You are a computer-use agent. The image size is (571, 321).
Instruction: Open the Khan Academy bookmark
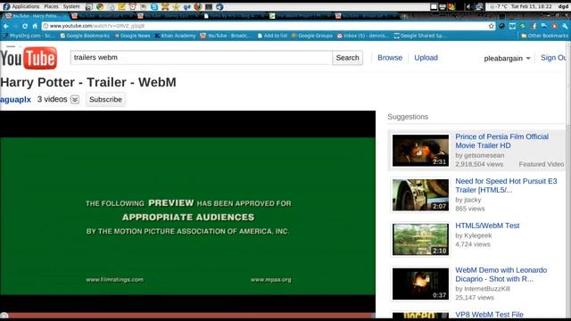(x=176, y=36)
